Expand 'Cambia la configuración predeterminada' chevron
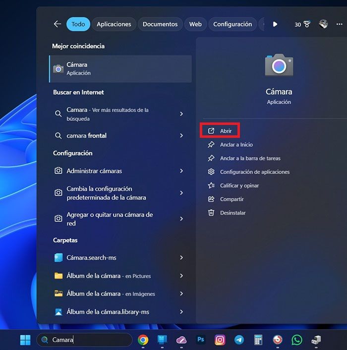Screen dimensions: 347x350 pyautogui.click(x=181, y=193)
